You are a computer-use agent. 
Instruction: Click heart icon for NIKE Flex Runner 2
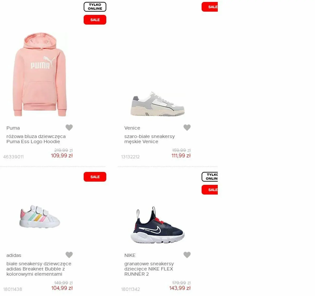click(187, 255)
